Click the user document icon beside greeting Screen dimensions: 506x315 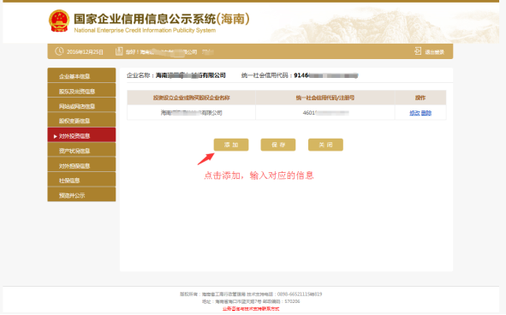119,51
